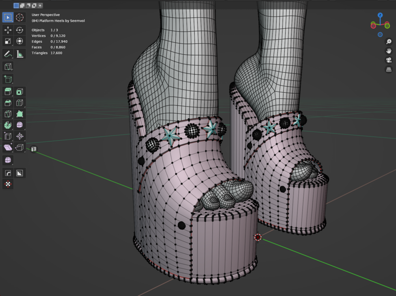
Task: Click the white cube with plus tool below Annotate
Action: 8,67
